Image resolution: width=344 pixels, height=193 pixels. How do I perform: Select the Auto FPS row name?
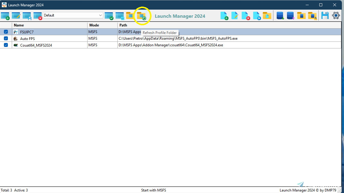pyautogui.click(x=27, y=38)
